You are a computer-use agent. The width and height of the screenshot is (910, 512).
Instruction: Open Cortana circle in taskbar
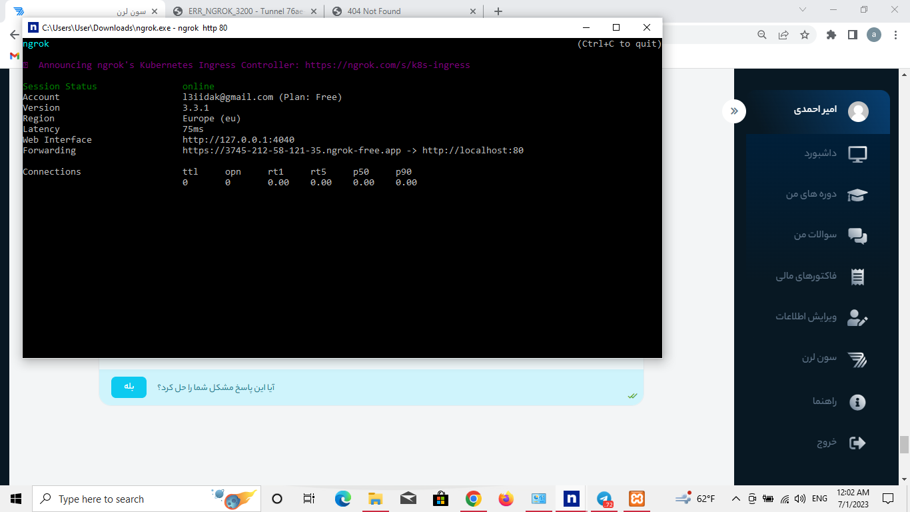click(x=277, y=499)
